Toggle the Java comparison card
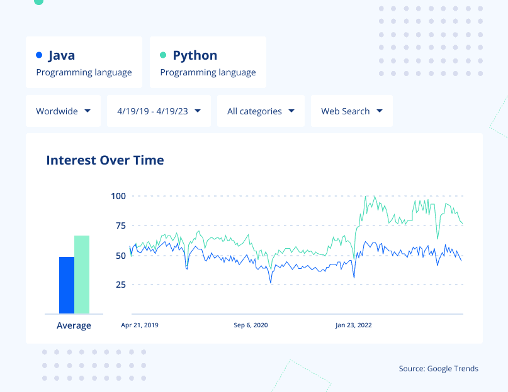The image size is (508, 392). coord(84,62)
